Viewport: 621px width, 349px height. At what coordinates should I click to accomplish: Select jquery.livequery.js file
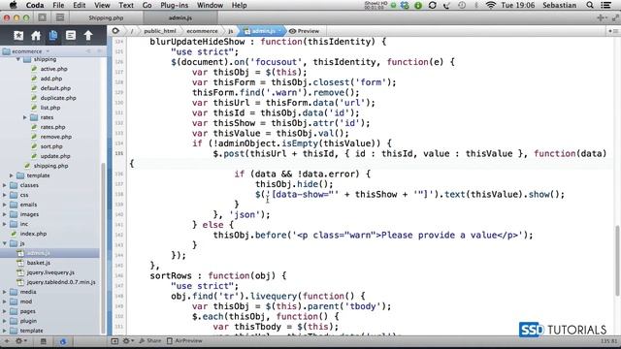[x=50, y=272]
